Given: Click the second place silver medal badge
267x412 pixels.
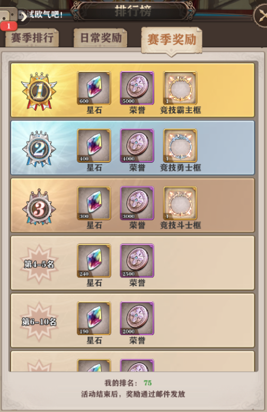Looking at the screenshot, I should (39, 148).
